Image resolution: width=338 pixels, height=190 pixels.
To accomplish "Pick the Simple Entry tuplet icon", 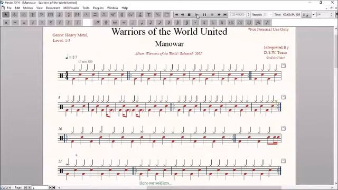I will coord(258,22).
